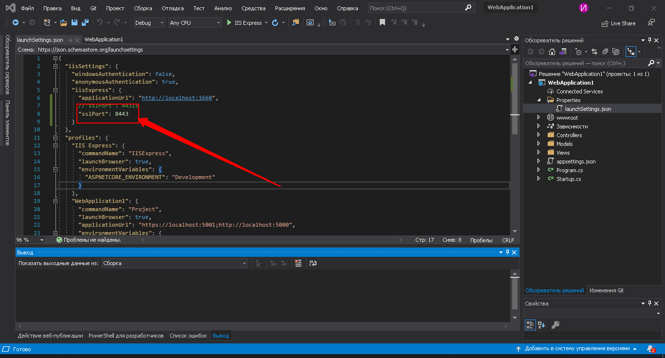Click the user account avatar И

[583, 8]
